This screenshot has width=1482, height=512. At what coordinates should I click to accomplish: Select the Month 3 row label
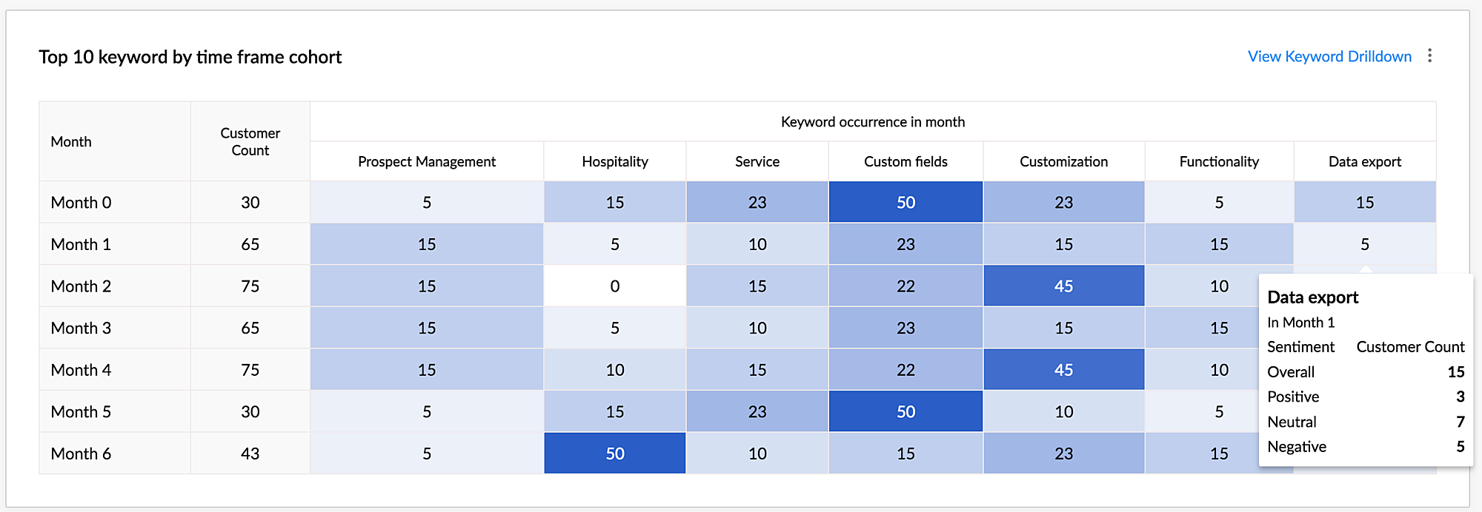coord(81,328)
